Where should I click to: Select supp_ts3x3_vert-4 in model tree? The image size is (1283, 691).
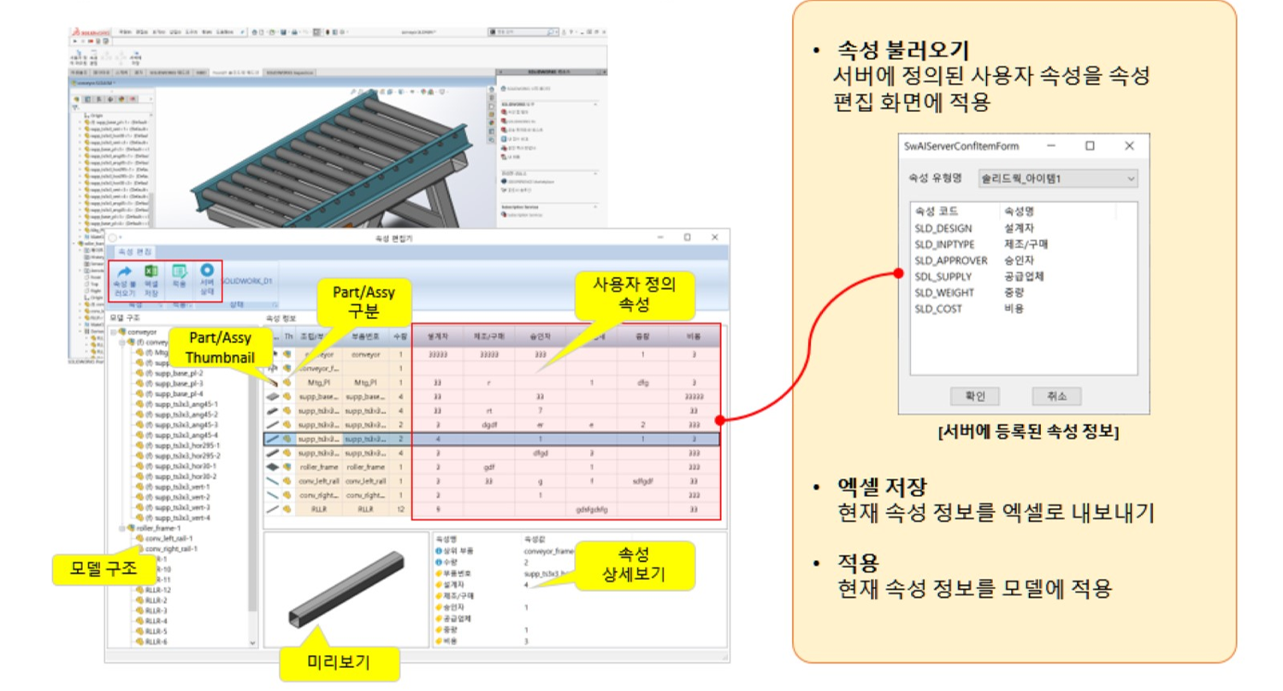pos(173,517)
